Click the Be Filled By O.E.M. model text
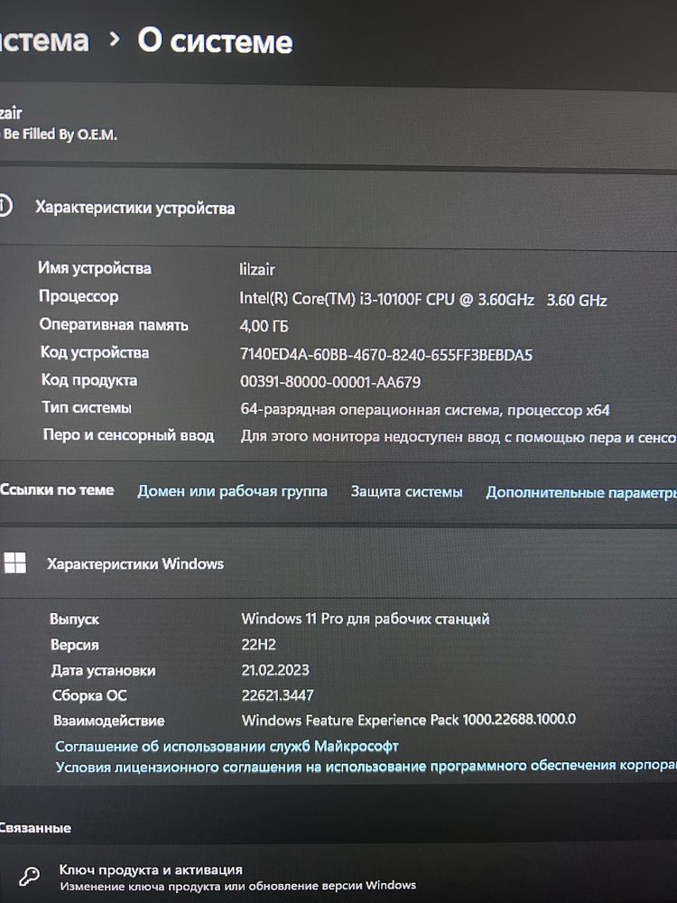This screenshot has width=677, height=903. click(x=60, y=135)
